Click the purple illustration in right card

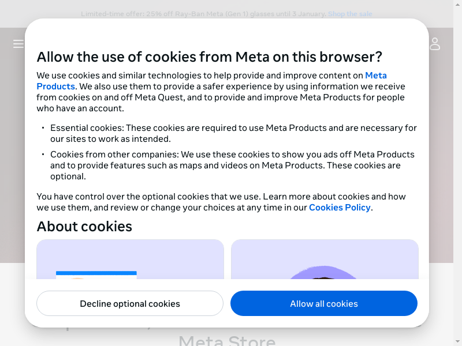tap(325, 272)
